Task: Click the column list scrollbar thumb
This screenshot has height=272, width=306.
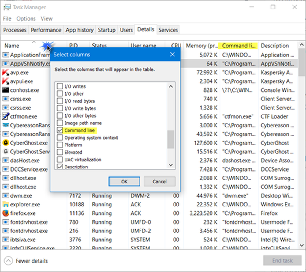Action: 171,139
